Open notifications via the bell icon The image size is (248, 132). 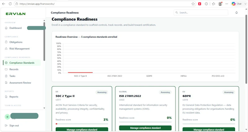237,12
